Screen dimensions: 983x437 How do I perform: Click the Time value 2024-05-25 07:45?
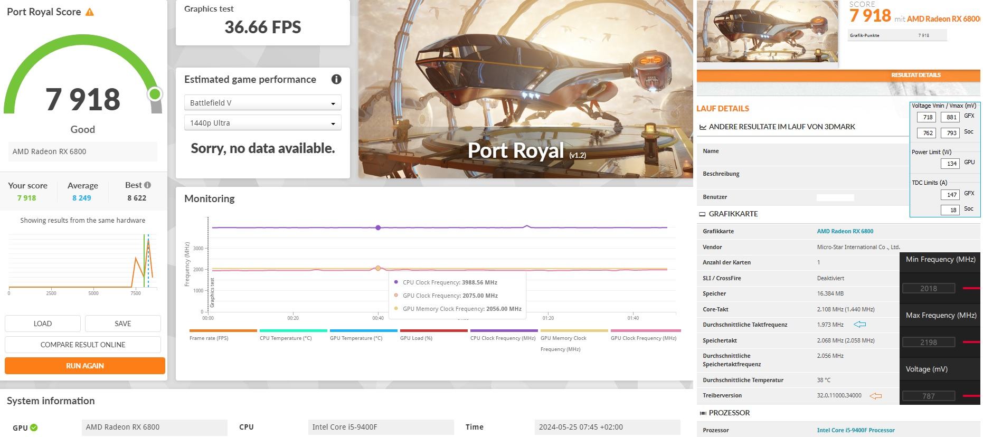coord(607,427)
